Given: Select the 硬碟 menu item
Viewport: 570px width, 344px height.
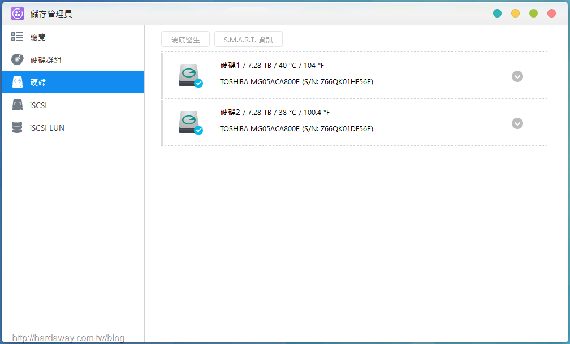Looking at the screenshot, I should 73,82.
